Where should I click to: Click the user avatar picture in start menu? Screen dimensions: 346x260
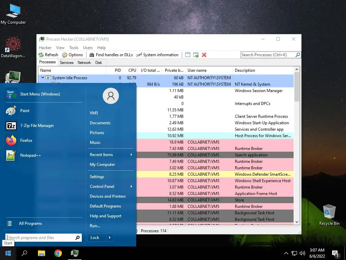[x=111, y=96]
